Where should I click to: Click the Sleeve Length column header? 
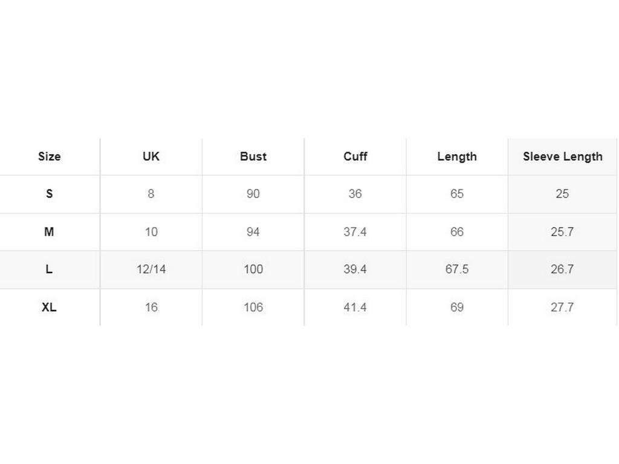562,156
